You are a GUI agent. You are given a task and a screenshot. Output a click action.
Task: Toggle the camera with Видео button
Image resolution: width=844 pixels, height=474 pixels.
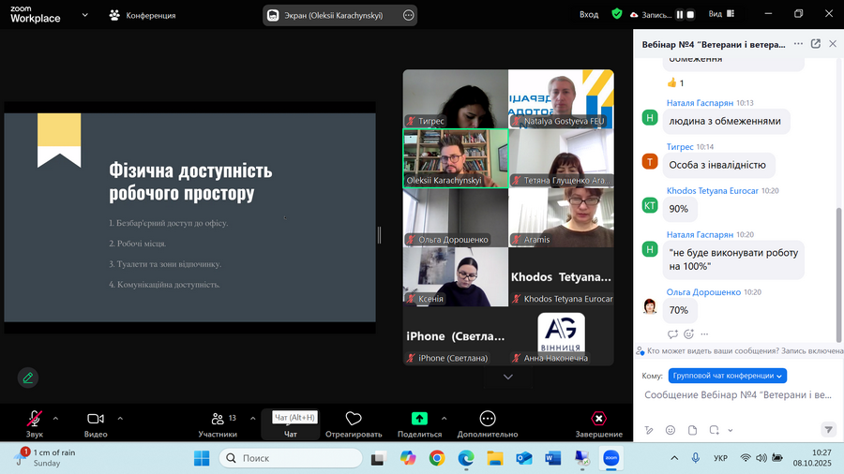tap(96, 419)
